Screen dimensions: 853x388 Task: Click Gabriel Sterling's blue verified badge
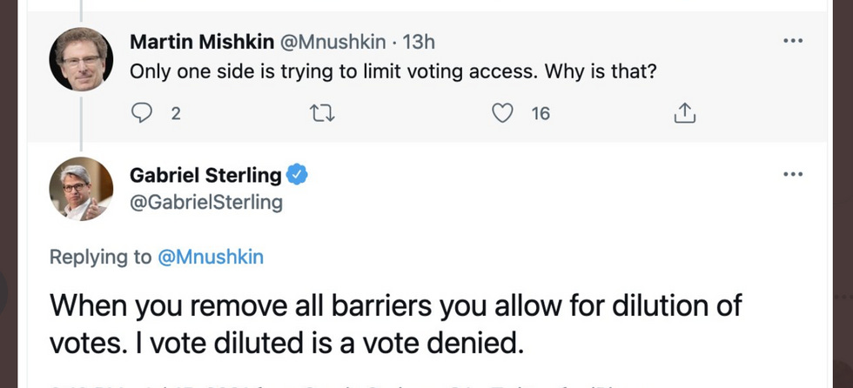pyautogui.click(x=298, y=175)
